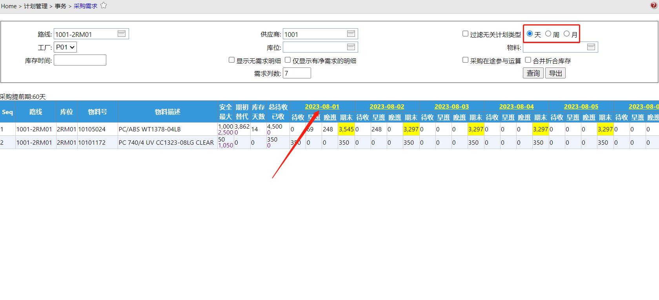Open lookup icon in 供应商 field
659x300 pixels.
pyautogui.click(x=351, y=34)
